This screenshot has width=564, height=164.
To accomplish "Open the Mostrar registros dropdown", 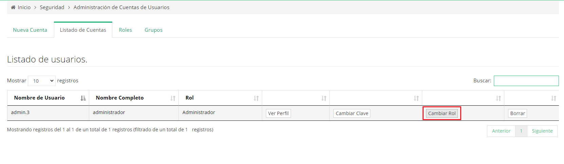I will click(42, 81).
